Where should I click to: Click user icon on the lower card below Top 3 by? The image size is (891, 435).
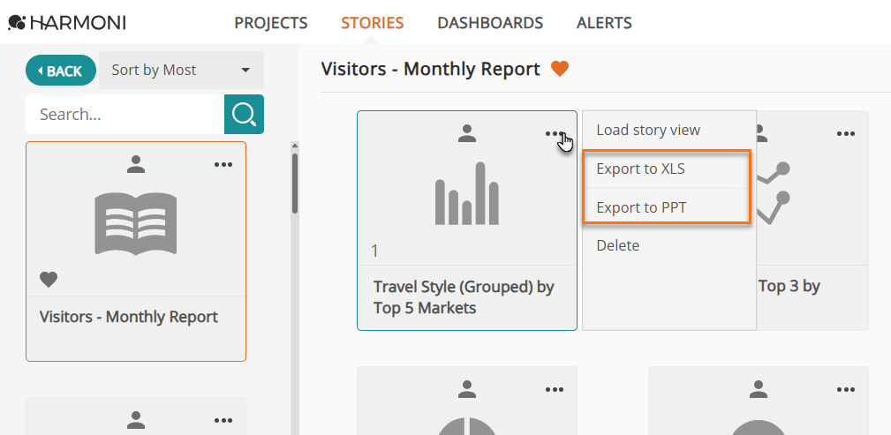(759, 389)
